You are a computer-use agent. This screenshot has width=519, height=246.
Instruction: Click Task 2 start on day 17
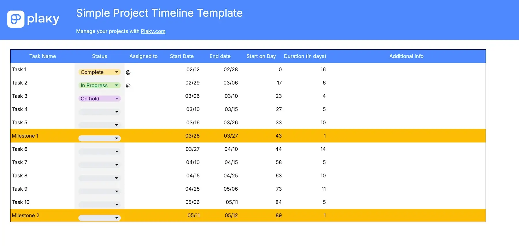279,83
